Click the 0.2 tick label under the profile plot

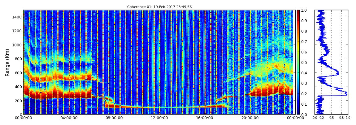pyautogui.click(x=322, y=118)
